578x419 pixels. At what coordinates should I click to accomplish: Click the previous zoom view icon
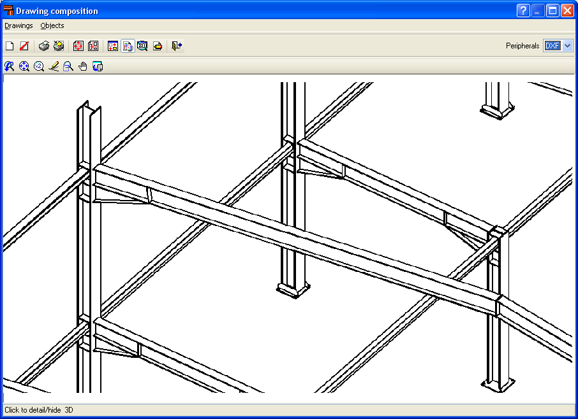pos(9,67)
